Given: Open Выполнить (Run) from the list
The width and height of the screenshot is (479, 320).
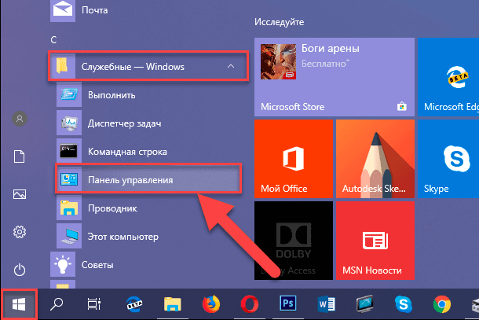Looking at the screenshot, I should (148, 95).
